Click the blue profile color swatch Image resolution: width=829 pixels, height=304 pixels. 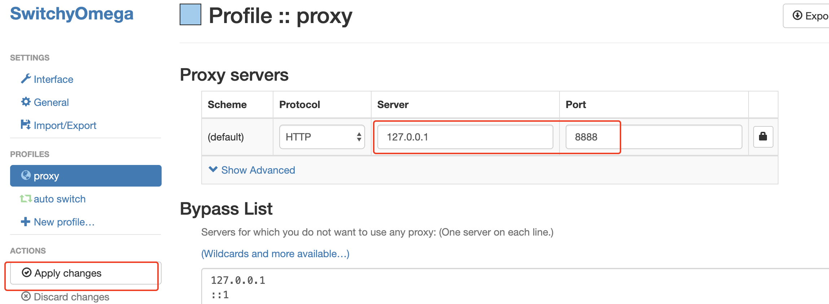click(190, 15)
